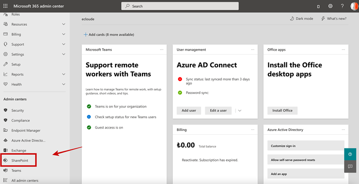359x184 pixels.
Task: Click the Support headset icon
Action: 5,44
